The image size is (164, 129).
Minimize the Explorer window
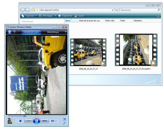(x=148, y=5)
